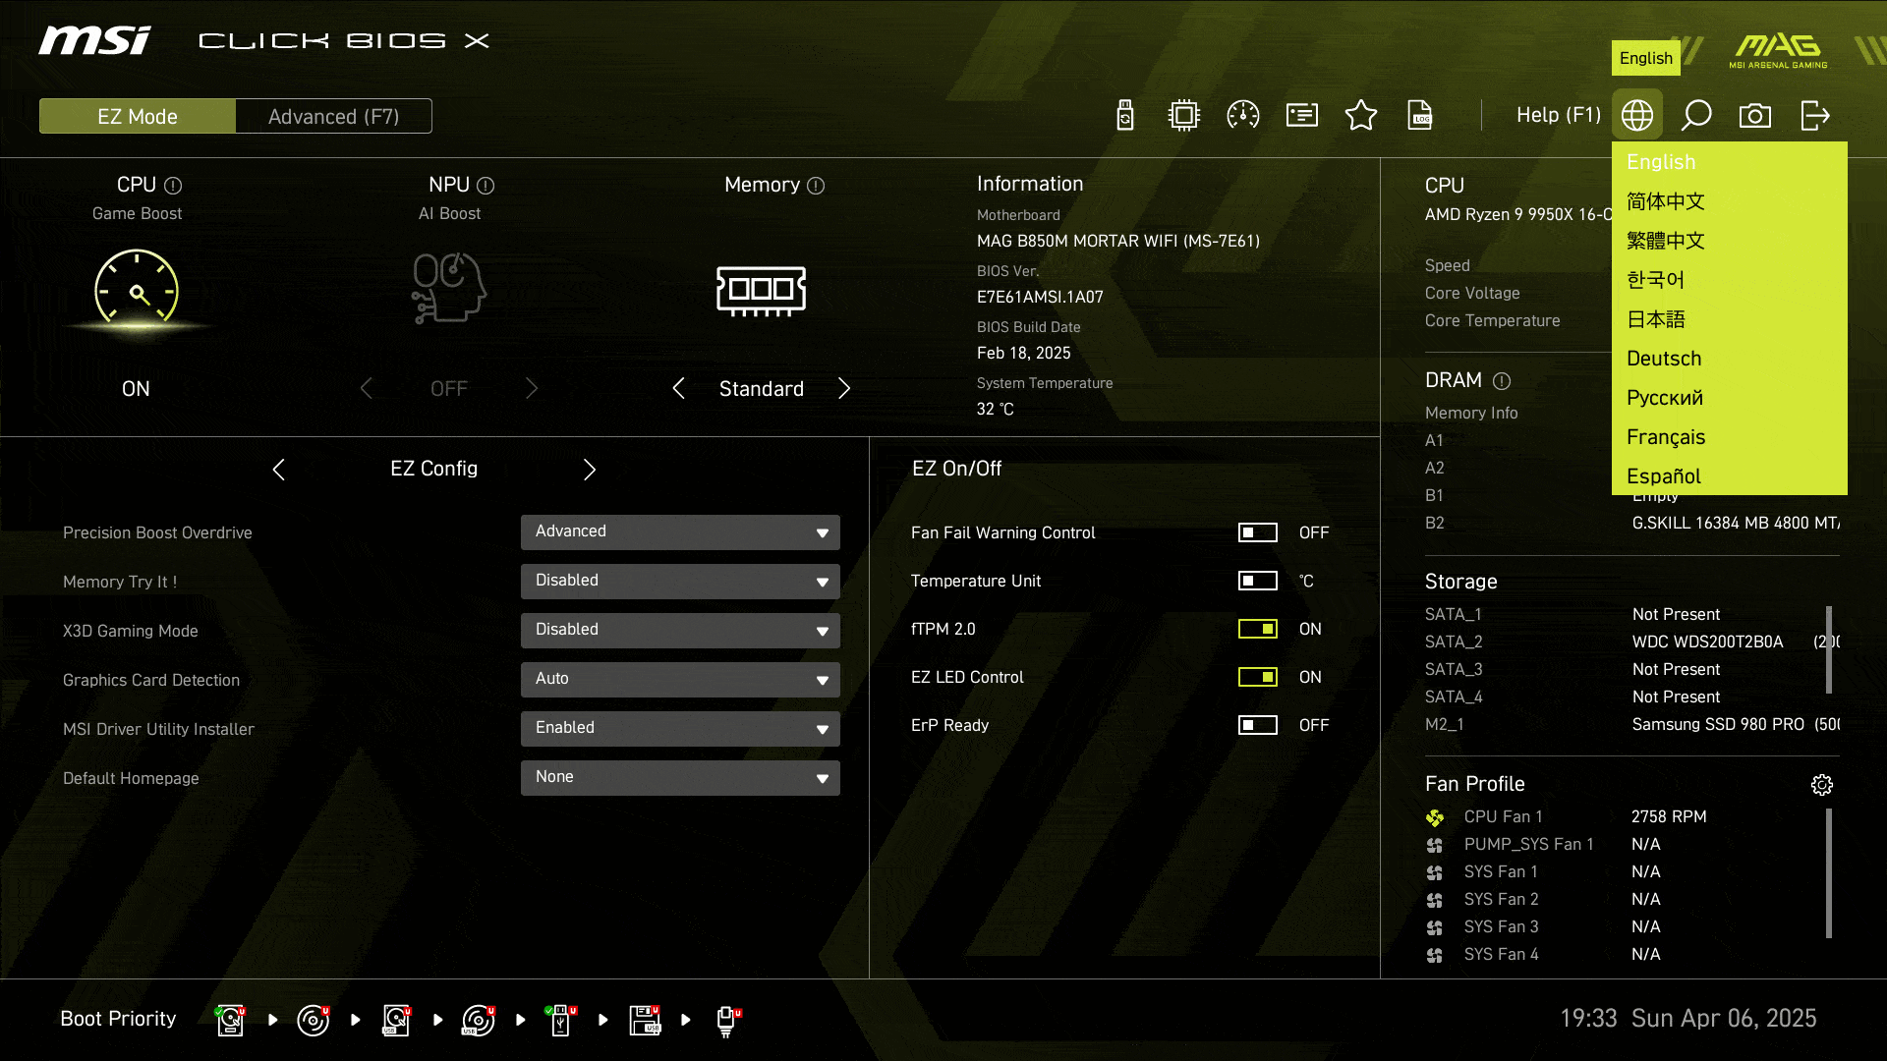Select English in language menu
The height and width of the screenshot is (1061, 1887).
(x=1730, y=162)
